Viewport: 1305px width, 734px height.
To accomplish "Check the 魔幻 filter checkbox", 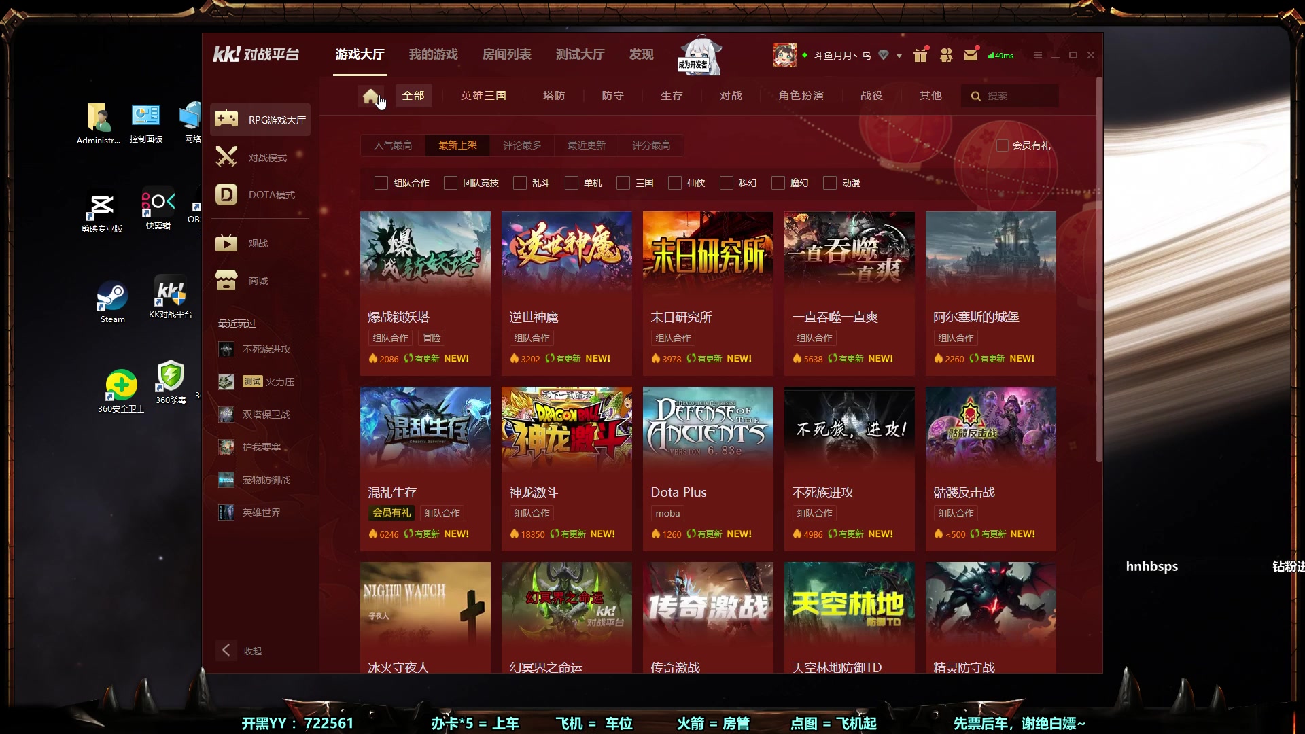I will pyautogui.click(x=778, y=183).
